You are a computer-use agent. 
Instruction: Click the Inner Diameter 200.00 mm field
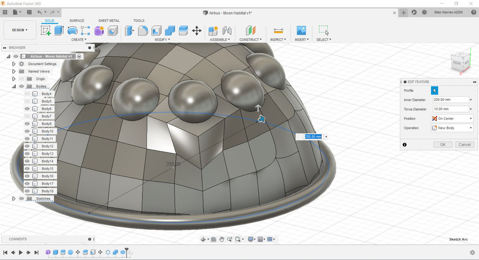pyautogui.click(x=451, y=100)
